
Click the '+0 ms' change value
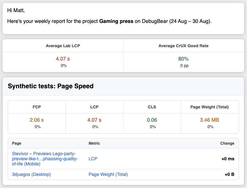pos(228,159)
